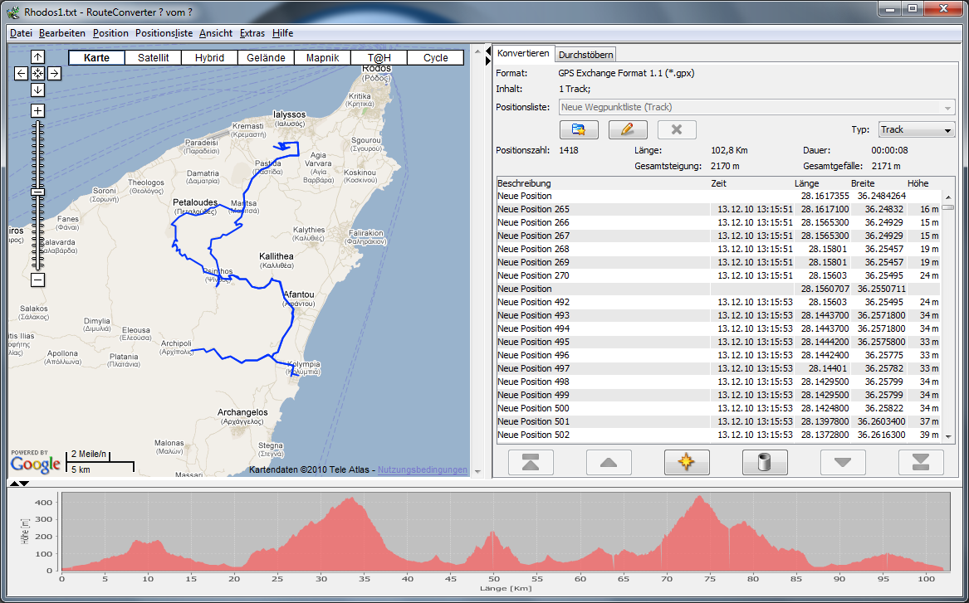
Task: Click the pencil rename position list button
Action: 628,129
